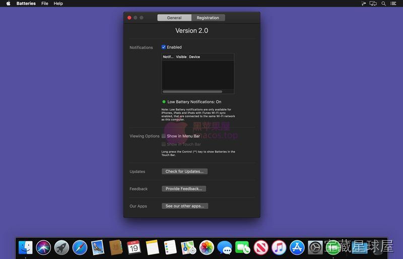
Task: Open Contacts brown book icon in dock
Action: 116,247
